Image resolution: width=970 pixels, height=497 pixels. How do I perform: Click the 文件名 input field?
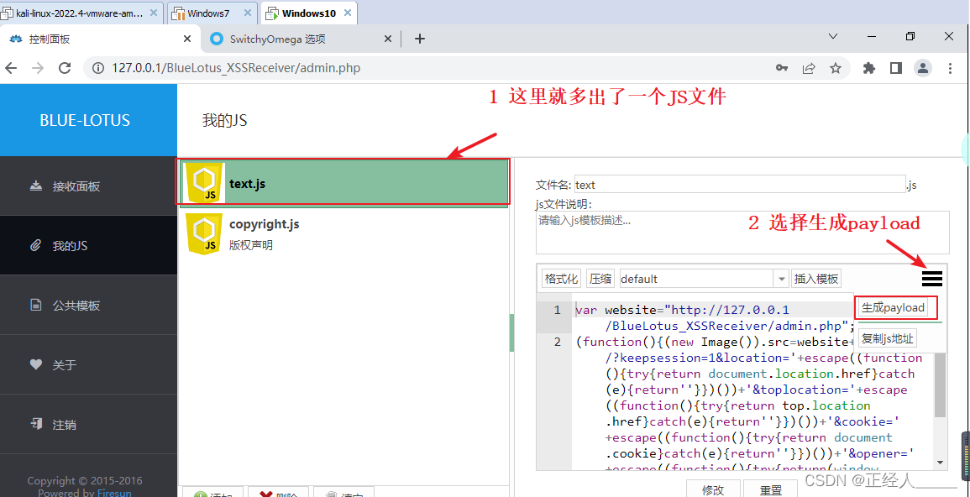740,184
